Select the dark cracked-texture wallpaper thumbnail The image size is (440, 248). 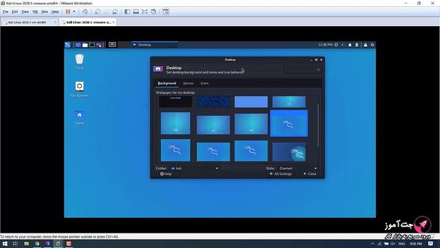(x=213, y=102)
